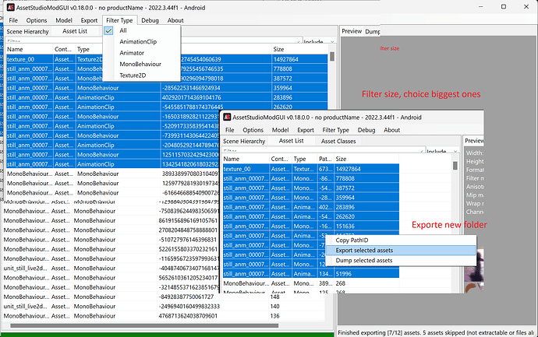Image resolution: width=538 pixels, height=337 pixels.
Task: Switch to Asset List tab in the back window
Action: 75,31
